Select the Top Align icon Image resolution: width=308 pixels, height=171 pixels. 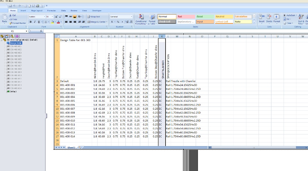coord(66,17)
